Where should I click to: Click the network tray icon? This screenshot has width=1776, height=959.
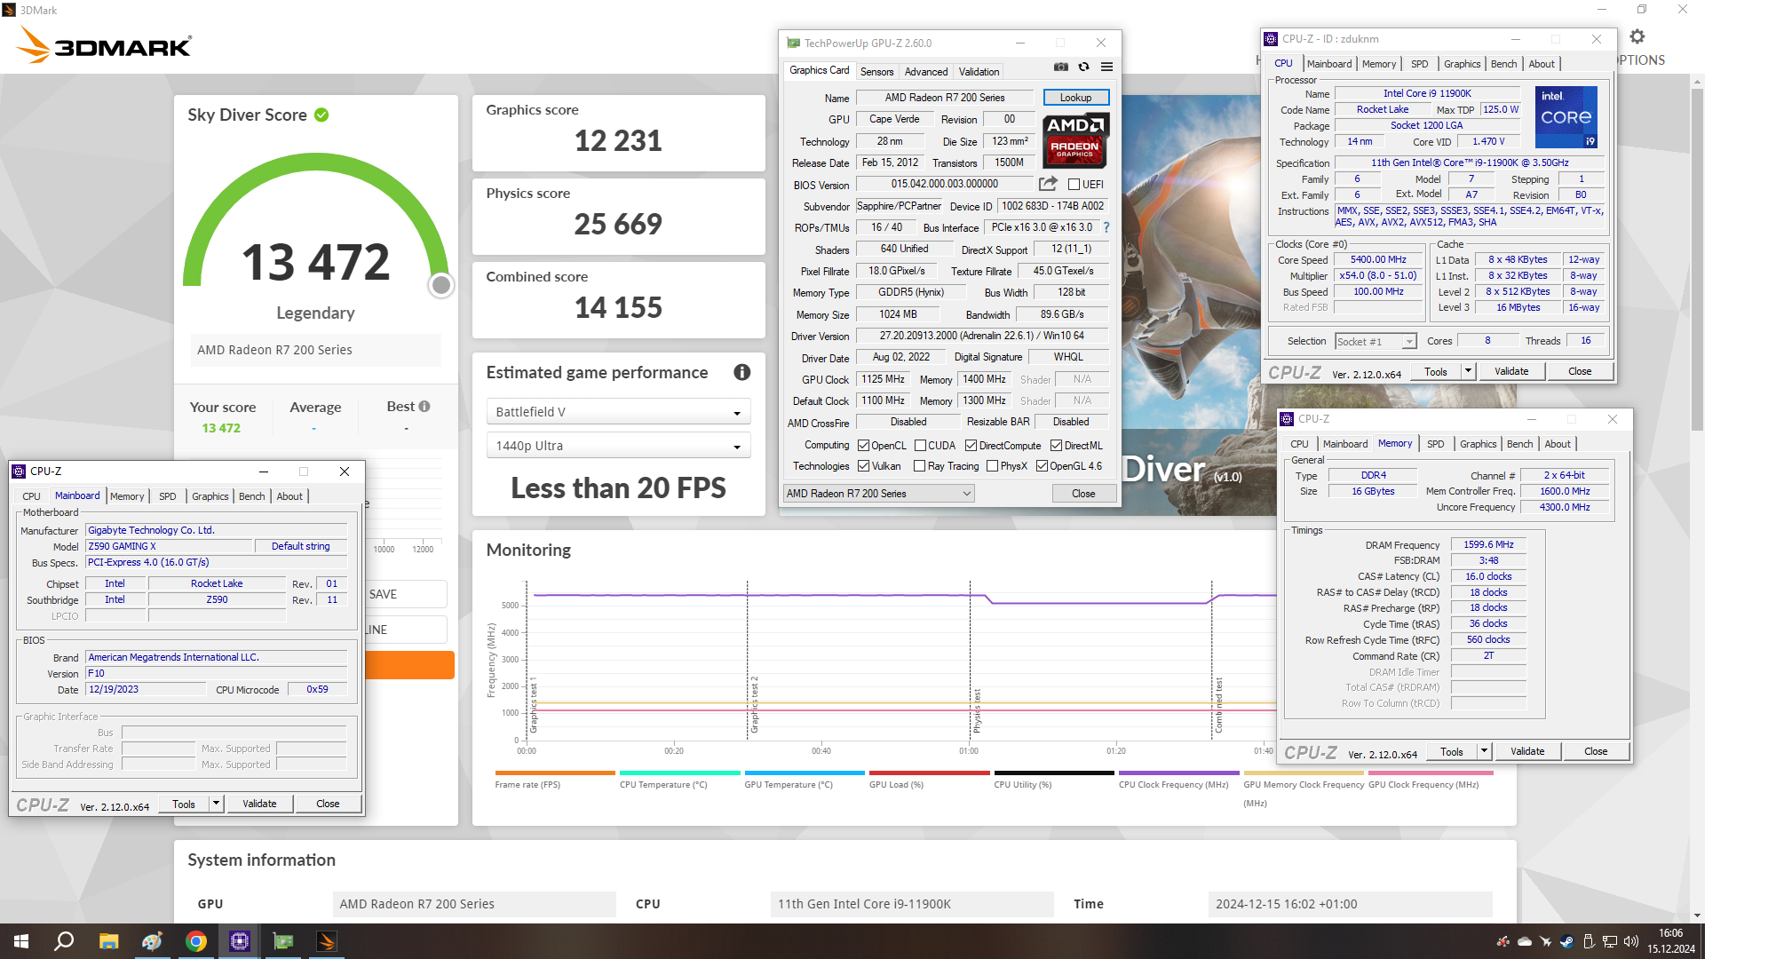pyautogui.click(x=1610, y=941)
